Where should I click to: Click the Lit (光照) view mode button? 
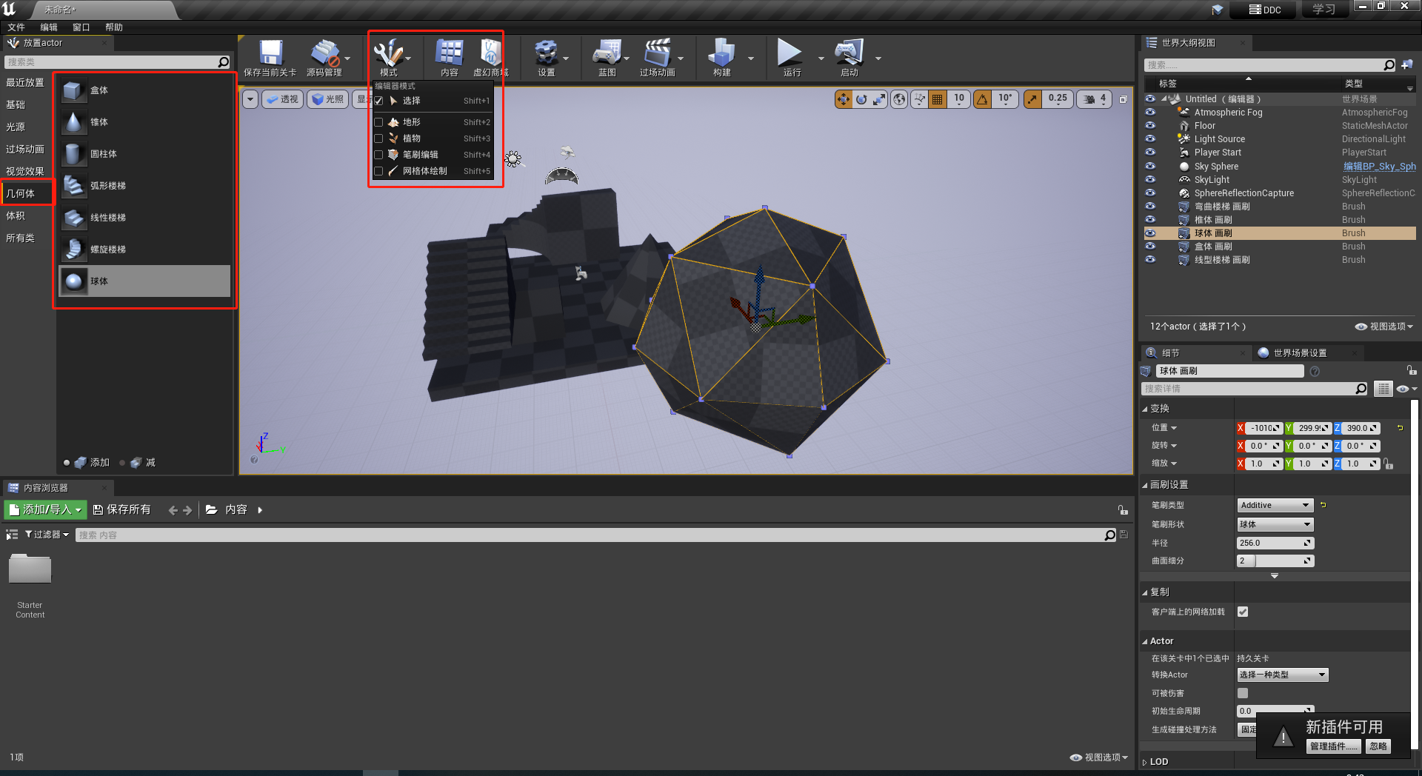(327, 99)
